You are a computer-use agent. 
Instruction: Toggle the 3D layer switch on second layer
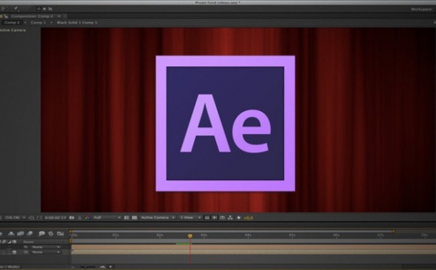click(15, 253)
